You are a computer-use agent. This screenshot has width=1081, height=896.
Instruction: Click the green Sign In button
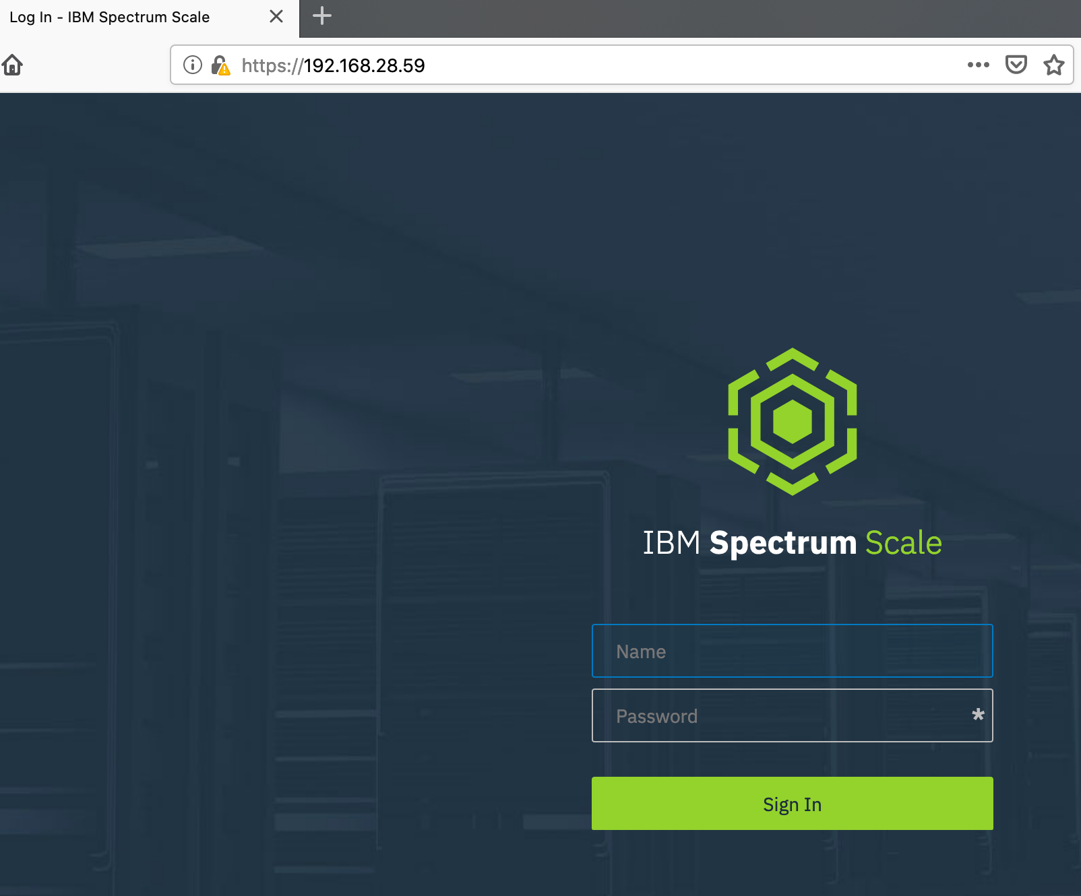click(x=792, y=804)
